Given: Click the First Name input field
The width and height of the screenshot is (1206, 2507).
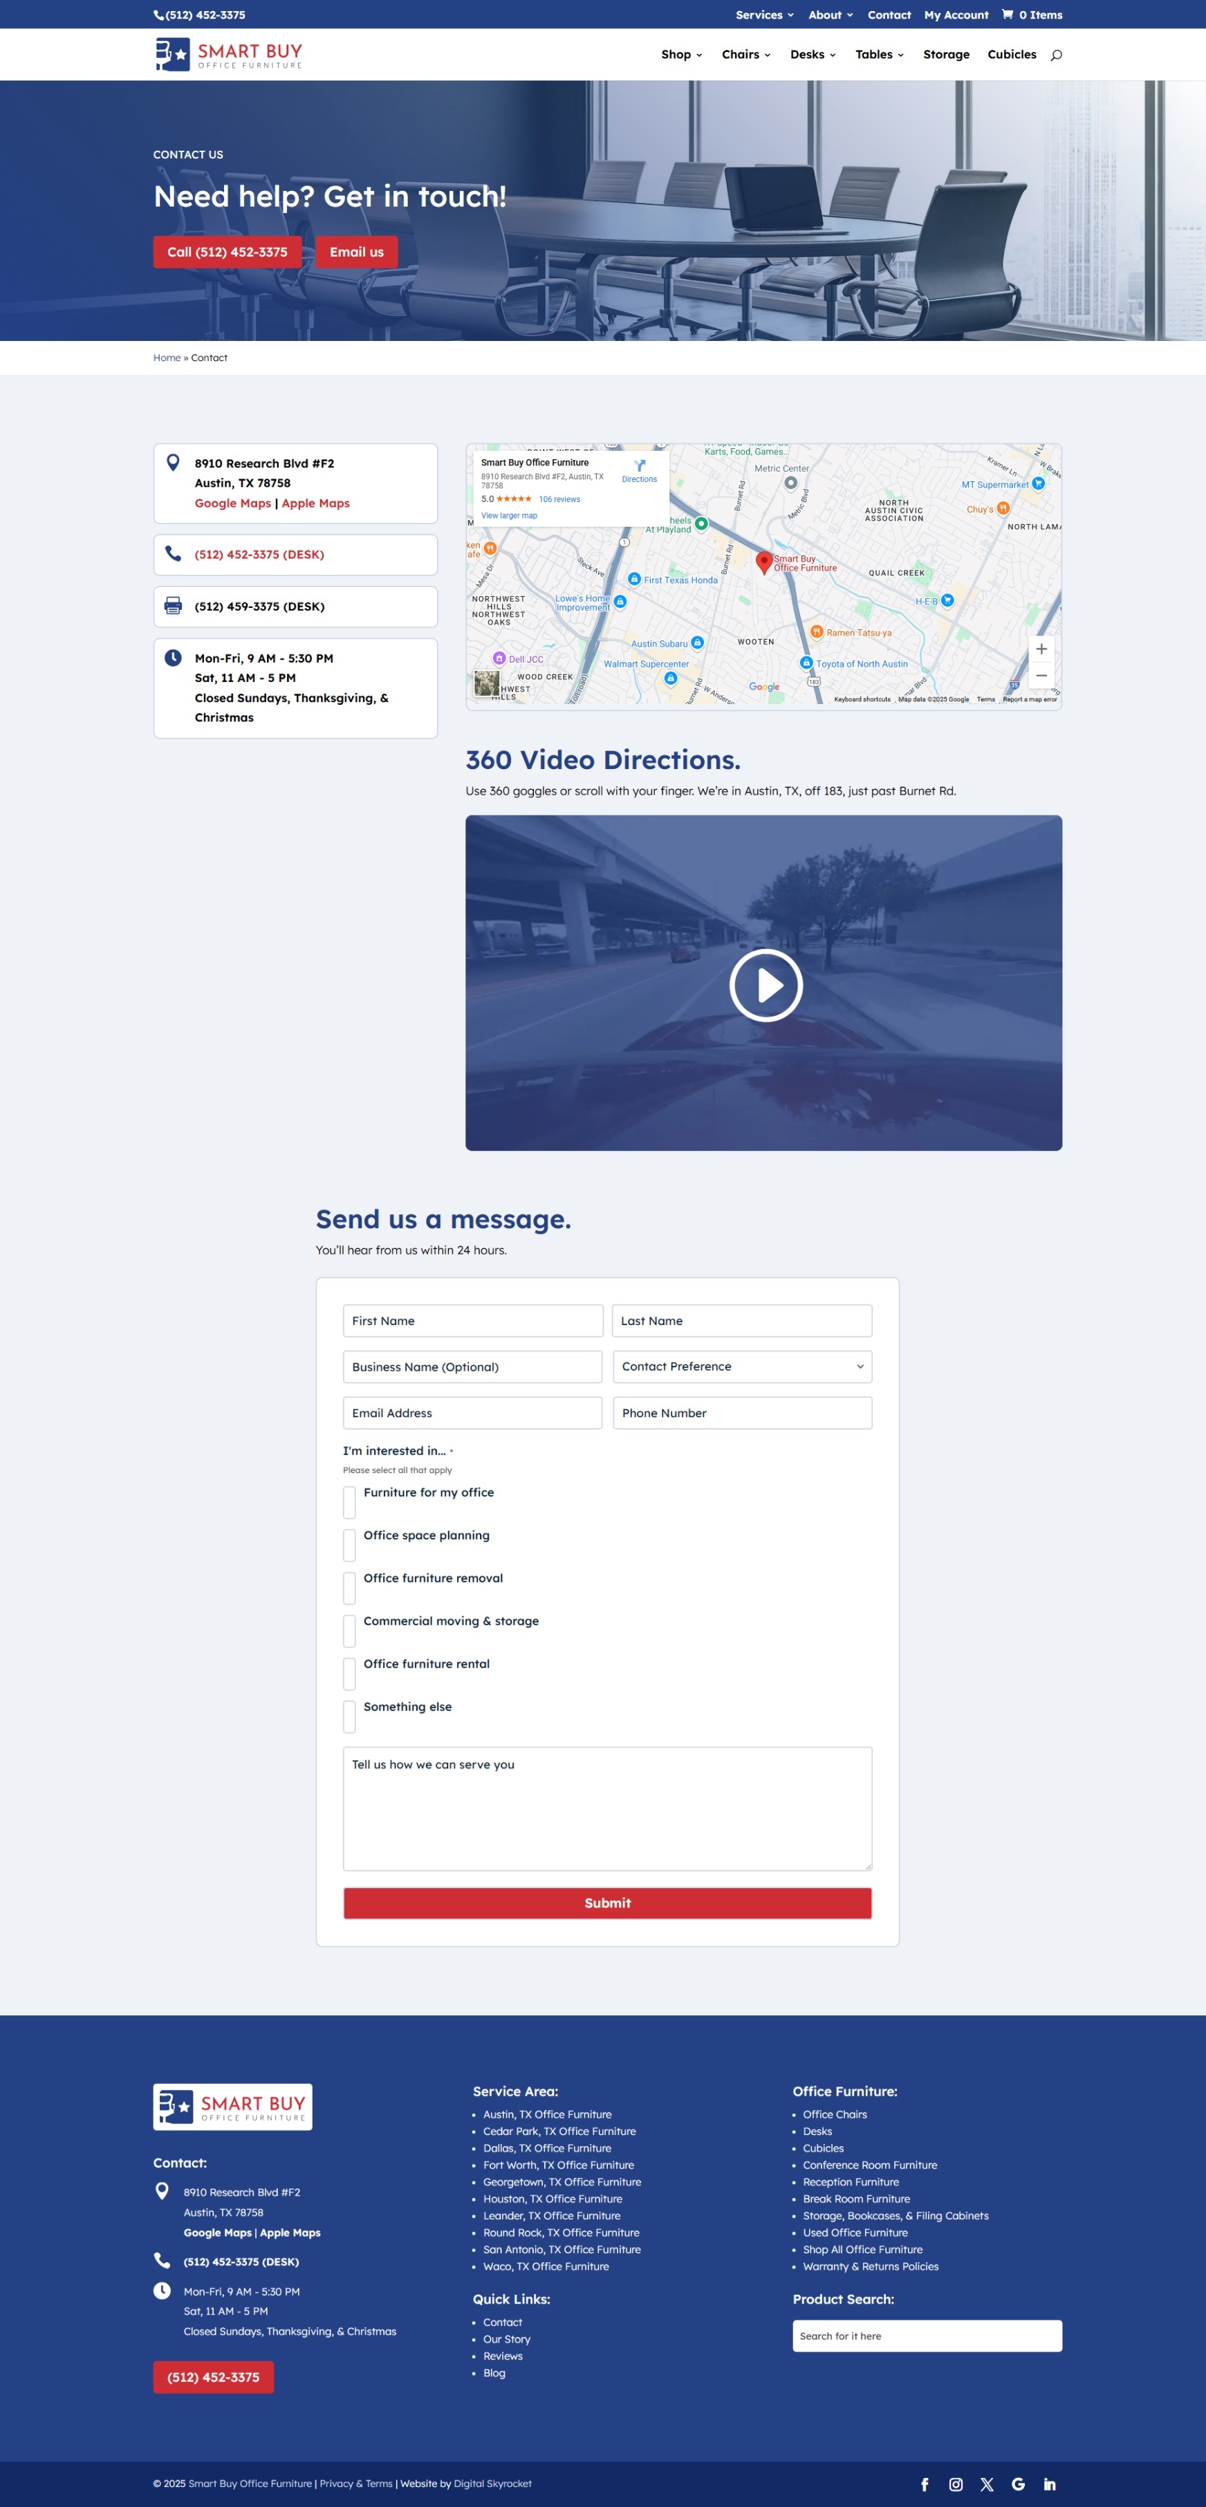Looking at the screenshot, I should tap(472, 1321).
